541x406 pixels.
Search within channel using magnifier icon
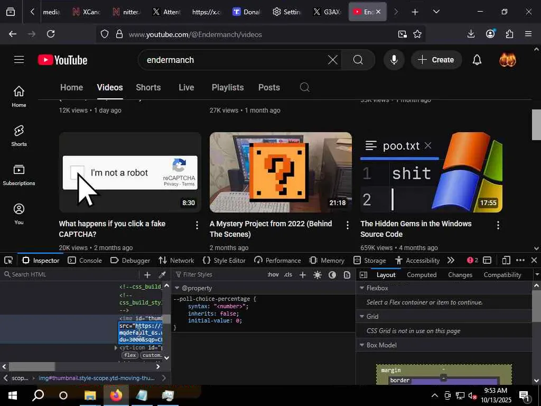[x=304, y=88]
